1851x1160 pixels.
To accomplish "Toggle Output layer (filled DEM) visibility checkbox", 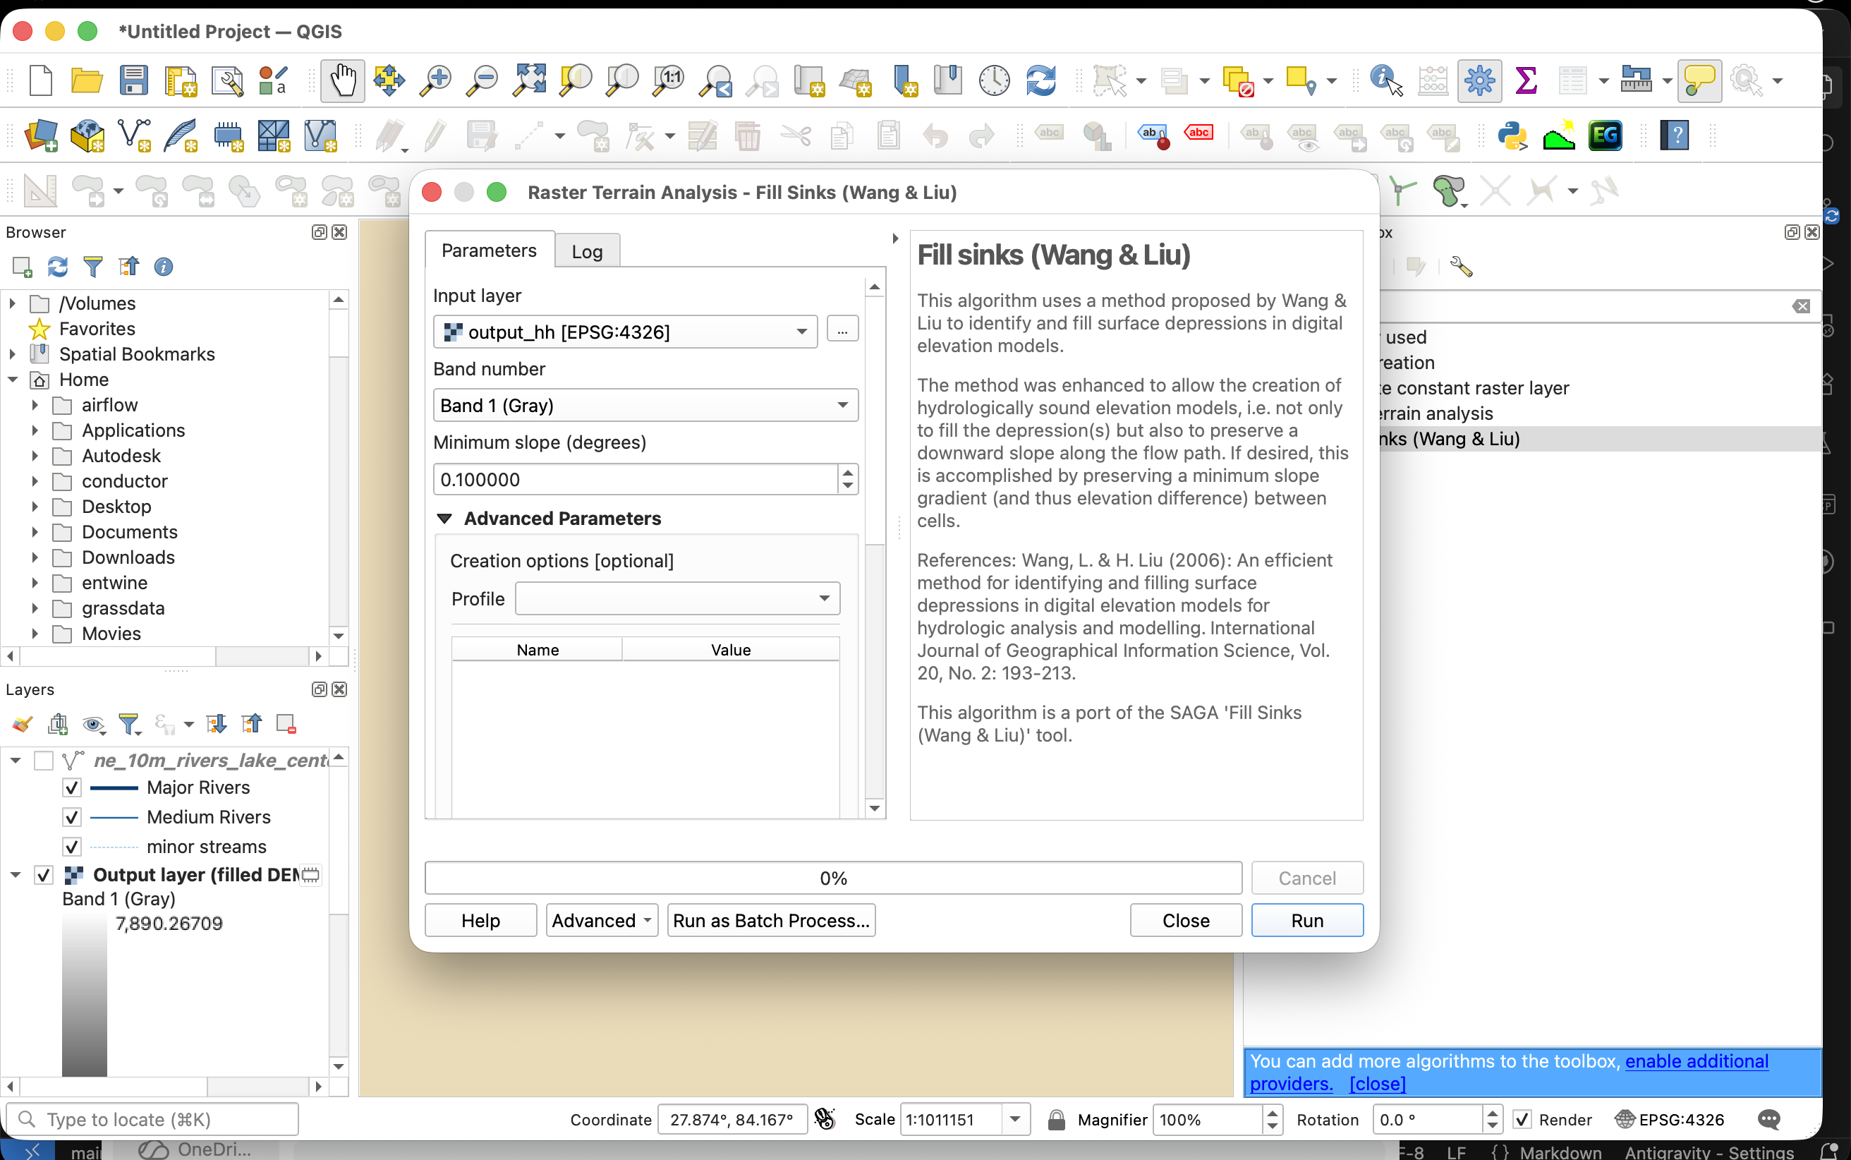I will [x=44, y=875].
